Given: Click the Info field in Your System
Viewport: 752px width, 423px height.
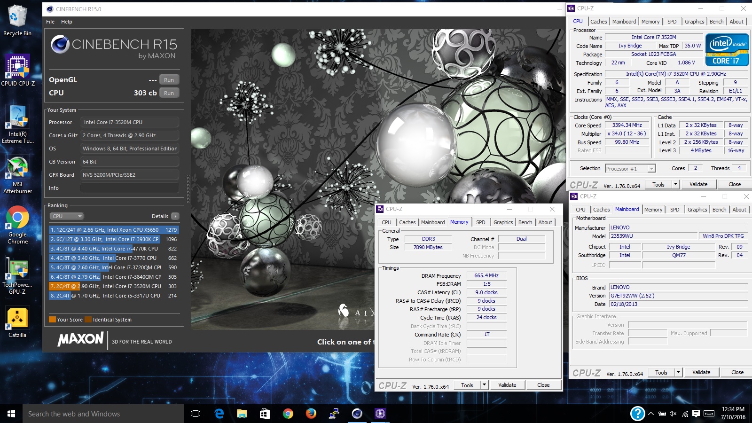Looking at the screenshot, I should [130, 188].
